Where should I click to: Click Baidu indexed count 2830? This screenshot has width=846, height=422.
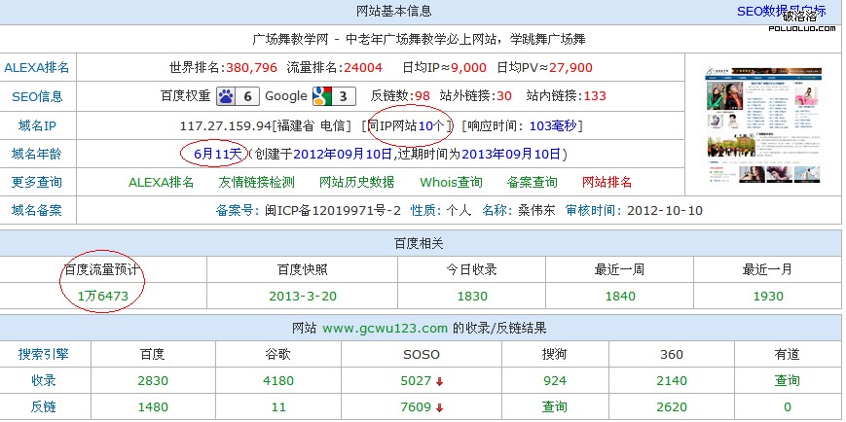[x=153, y=381]
